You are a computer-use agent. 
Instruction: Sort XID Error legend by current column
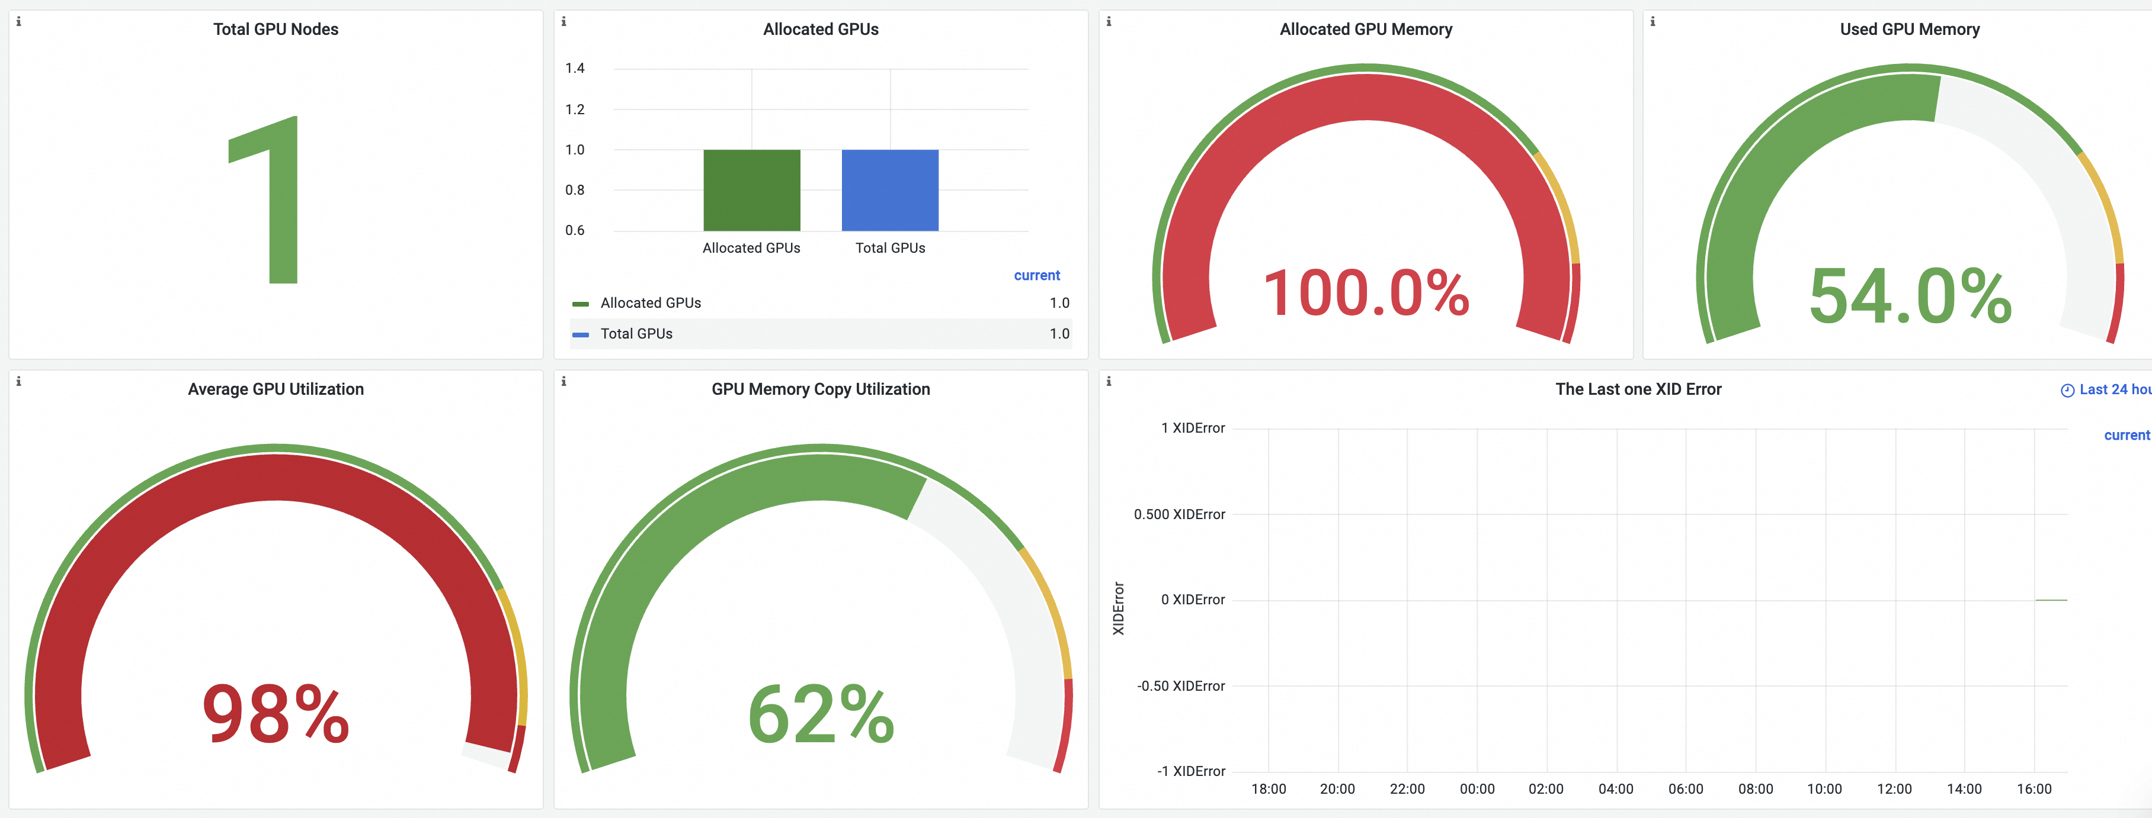click(x=2126, y=435)
